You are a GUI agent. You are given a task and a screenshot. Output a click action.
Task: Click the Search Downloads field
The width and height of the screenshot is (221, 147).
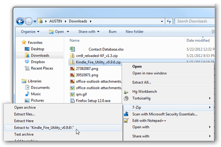[x=195, y=21]
